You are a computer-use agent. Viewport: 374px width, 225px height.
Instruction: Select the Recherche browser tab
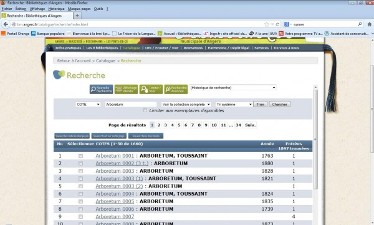click(x=37, y=16)
